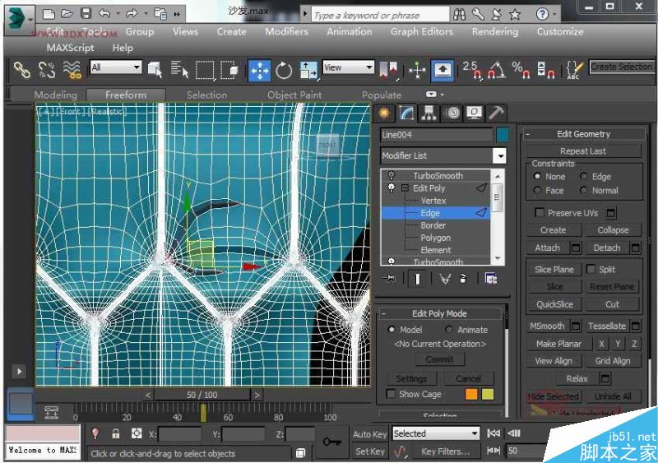Open the MAXScript menu
Image resolution: width=658 pixels, height=463 pixels.
pyautogui.click(x=70, y=48)
